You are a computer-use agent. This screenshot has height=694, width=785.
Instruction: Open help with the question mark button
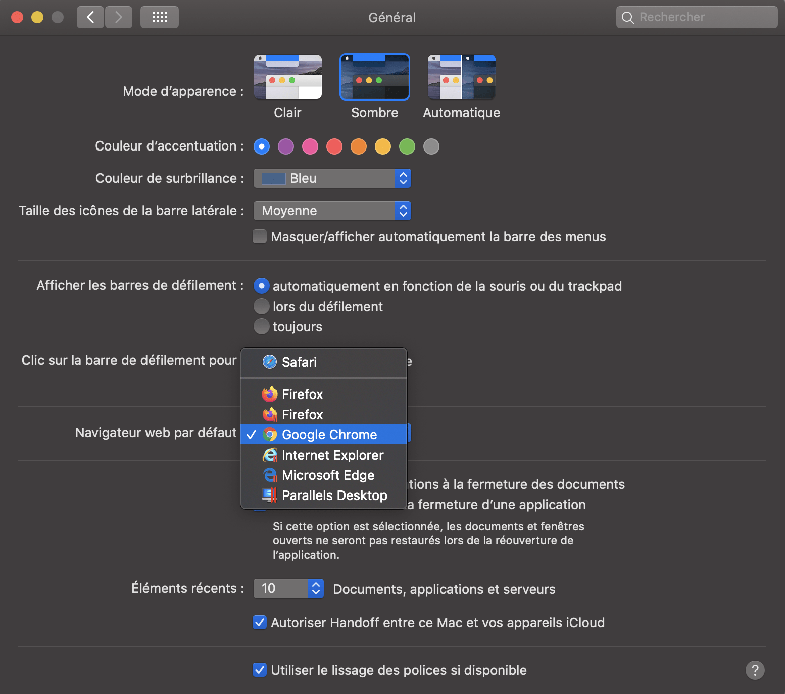point(755,670)
